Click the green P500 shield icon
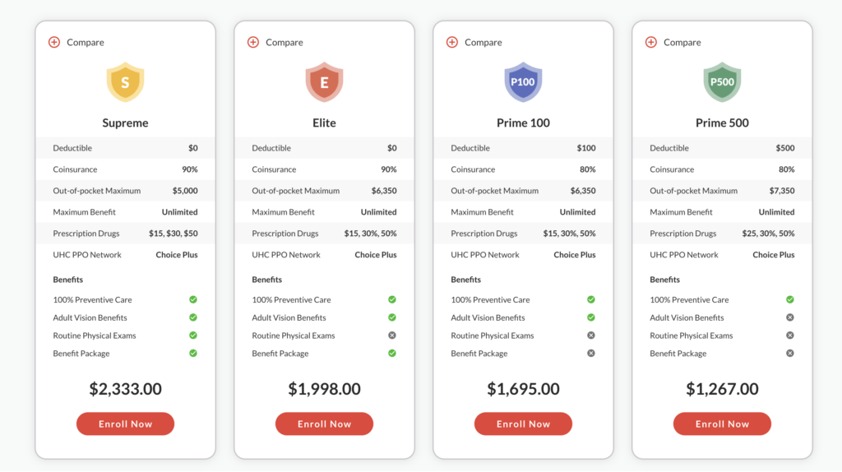The image size is (842, 472). [x=722, y=82]
